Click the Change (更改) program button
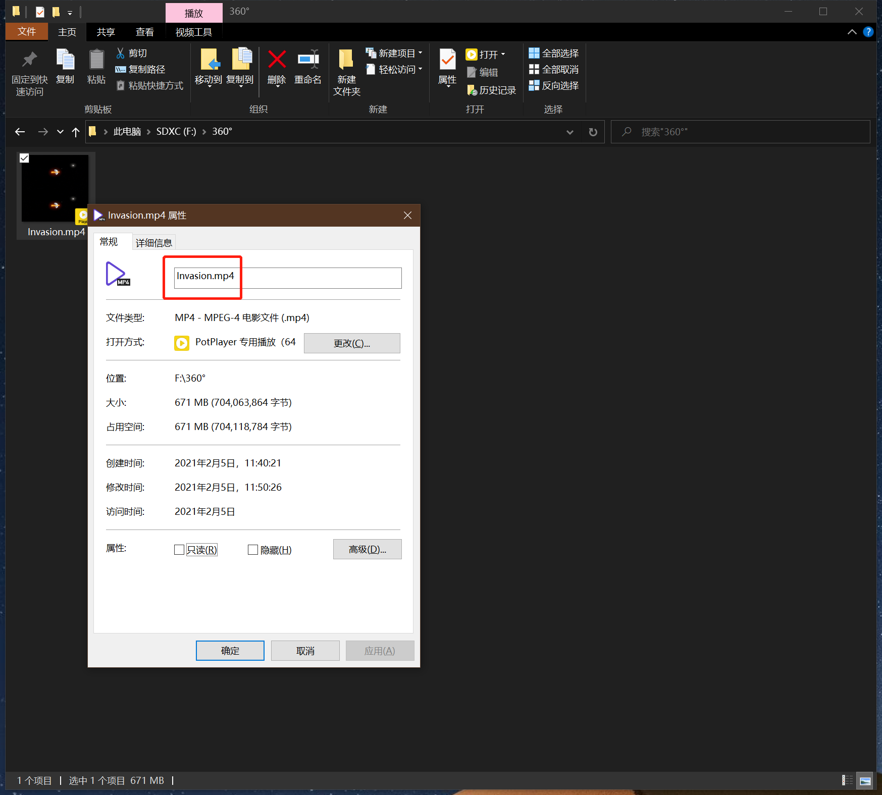Image resolution: width=882 pixels, height=795 pixels. coord(351,343)
